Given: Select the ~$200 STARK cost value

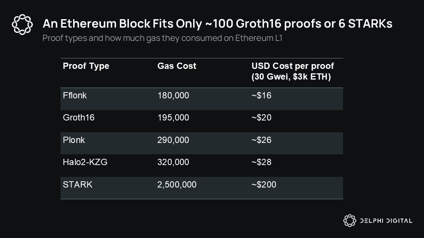Looking at the screenshot, I should coord(264,184).
